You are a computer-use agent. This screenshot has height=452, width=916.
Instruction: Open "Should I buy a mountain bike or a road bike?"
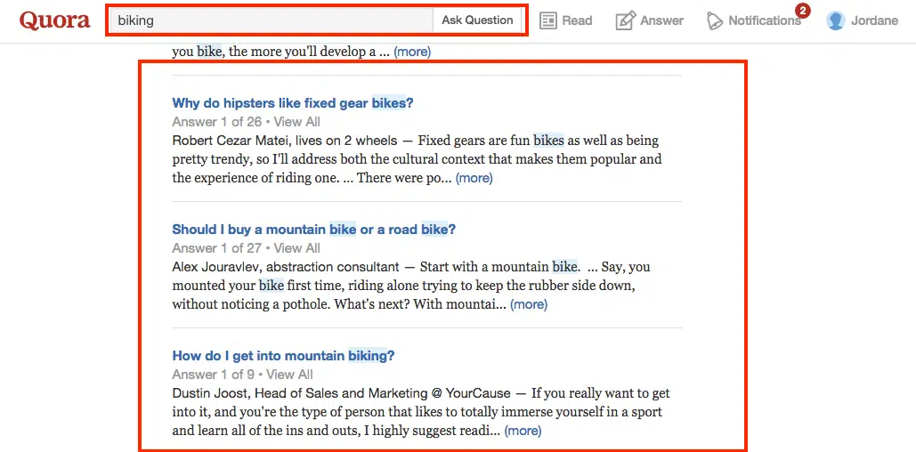tap(313, 230)
